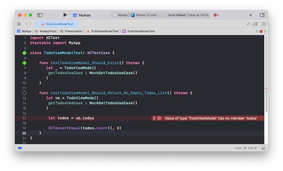Open the library with the plus button
Image resolution: width=283 pixels, height=171 pixels.
click(x=250, y=15)
